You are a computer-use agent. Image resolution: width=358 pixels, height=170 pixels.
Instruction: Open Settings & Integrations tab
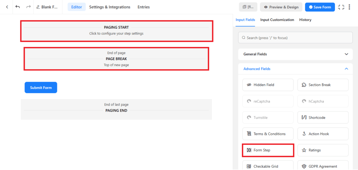click(x=109, y=7)
